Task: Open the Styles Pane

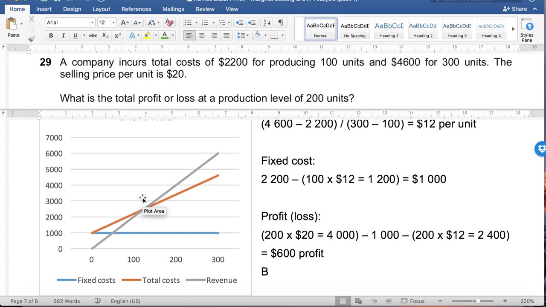Action: click(x=527, y=30)
